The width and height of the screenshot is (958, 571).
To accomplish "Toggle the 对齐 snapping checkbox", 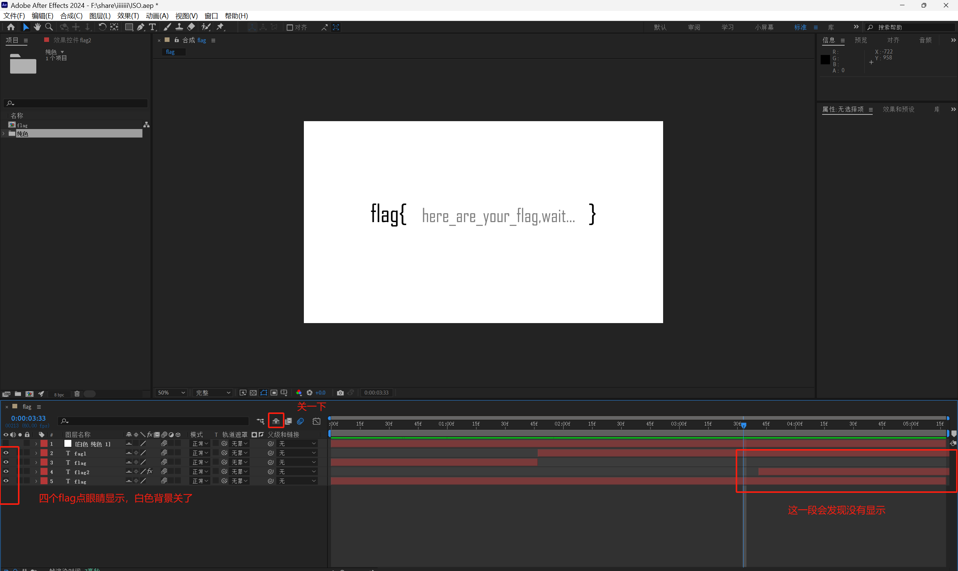I will click(x=290, y=27).
